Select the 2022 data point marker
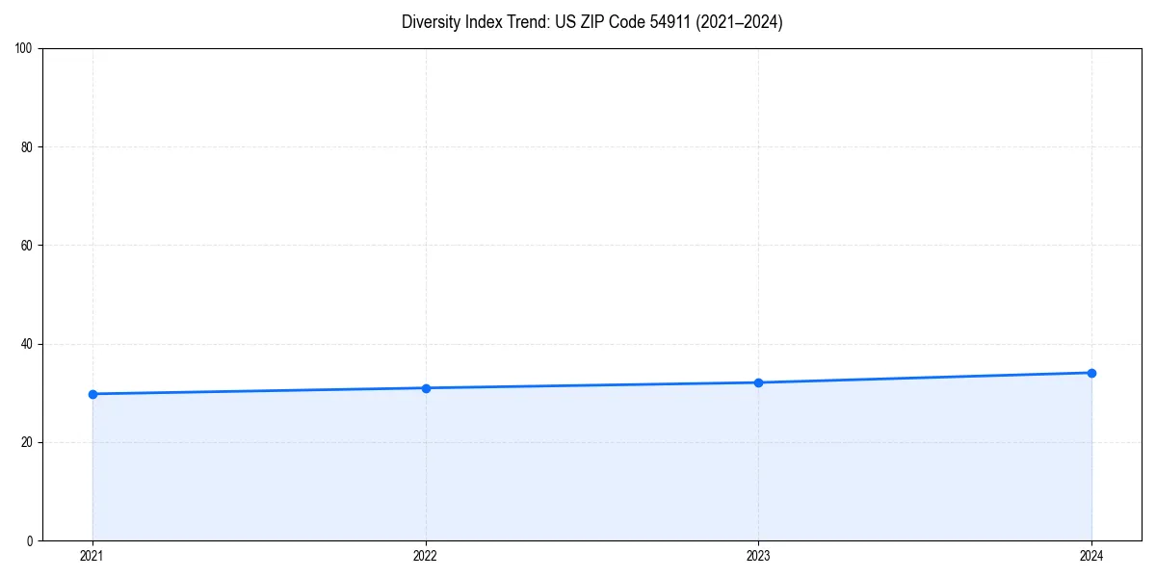1156x578 pixels. (x=425, y=387)
